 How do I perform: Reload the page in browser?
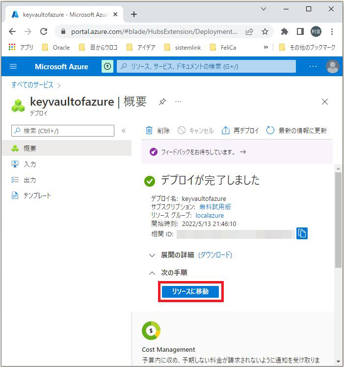[x=44, y=31]
